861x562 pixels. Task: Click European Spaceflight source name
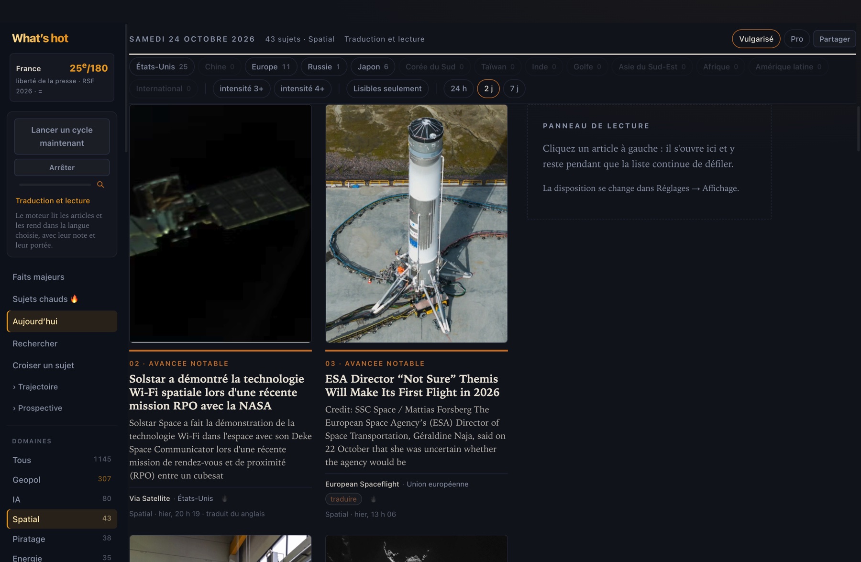point(362,484)
